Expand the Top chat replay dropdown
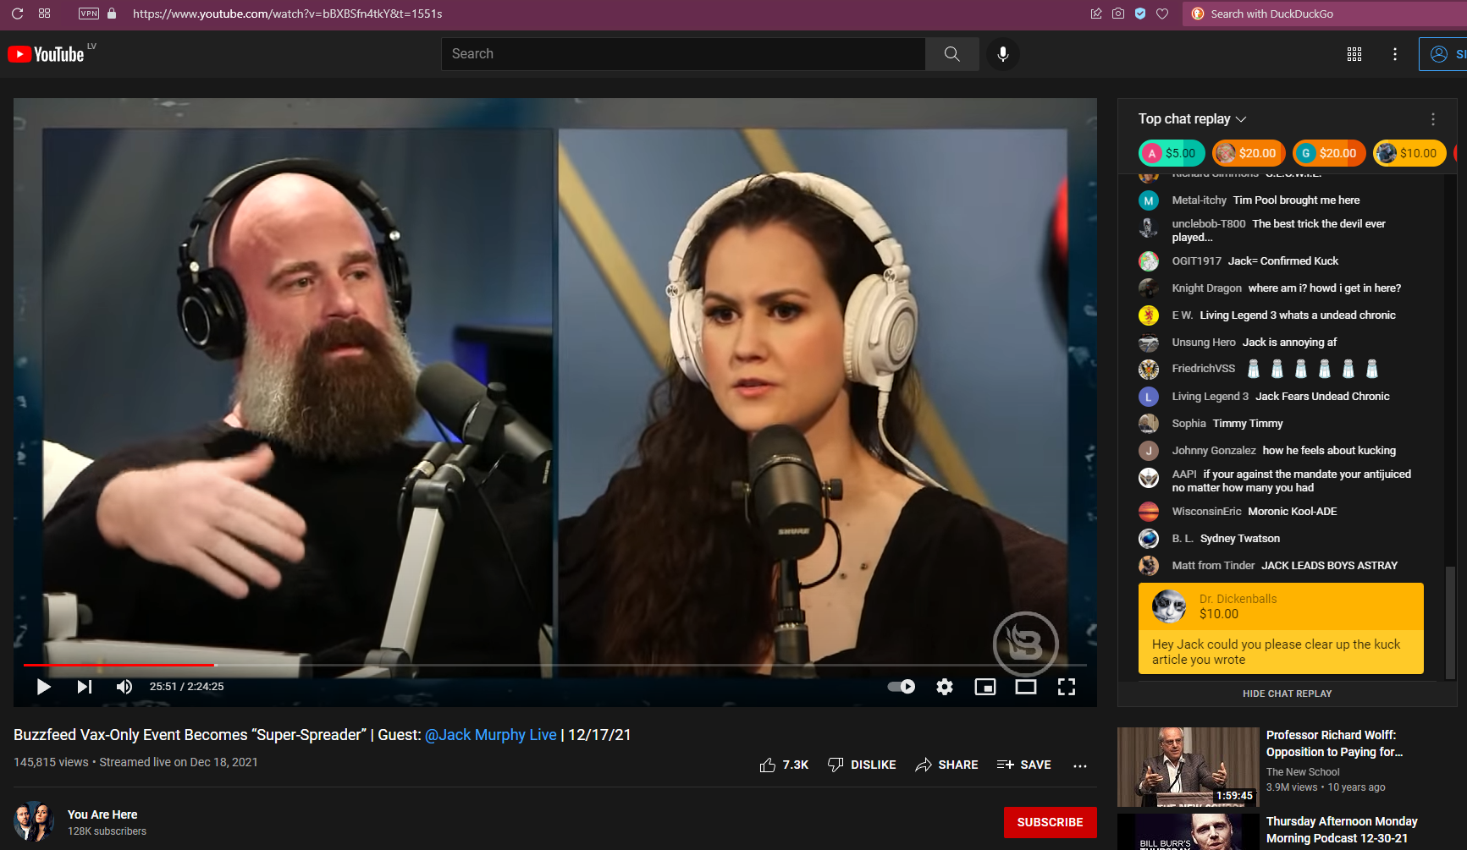Screen dimensions: 1467x850 [1192, 119]
